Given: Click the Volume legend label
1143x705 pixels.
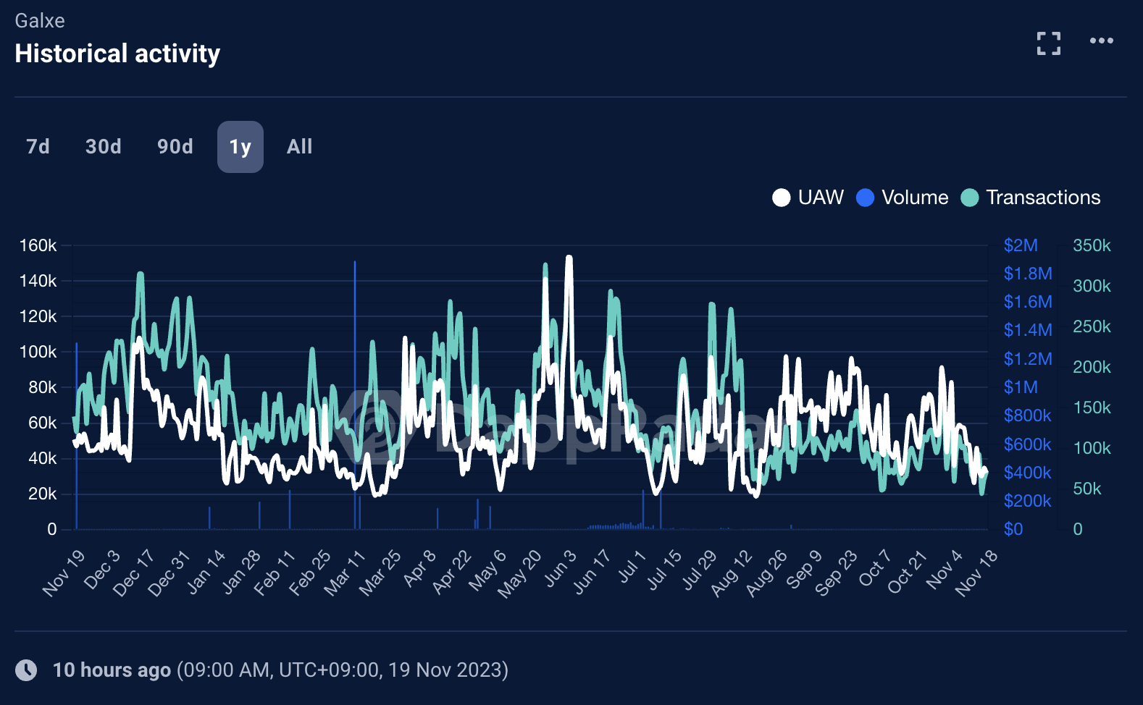Looking at the screenshot, I should click(x=915, y=198).
